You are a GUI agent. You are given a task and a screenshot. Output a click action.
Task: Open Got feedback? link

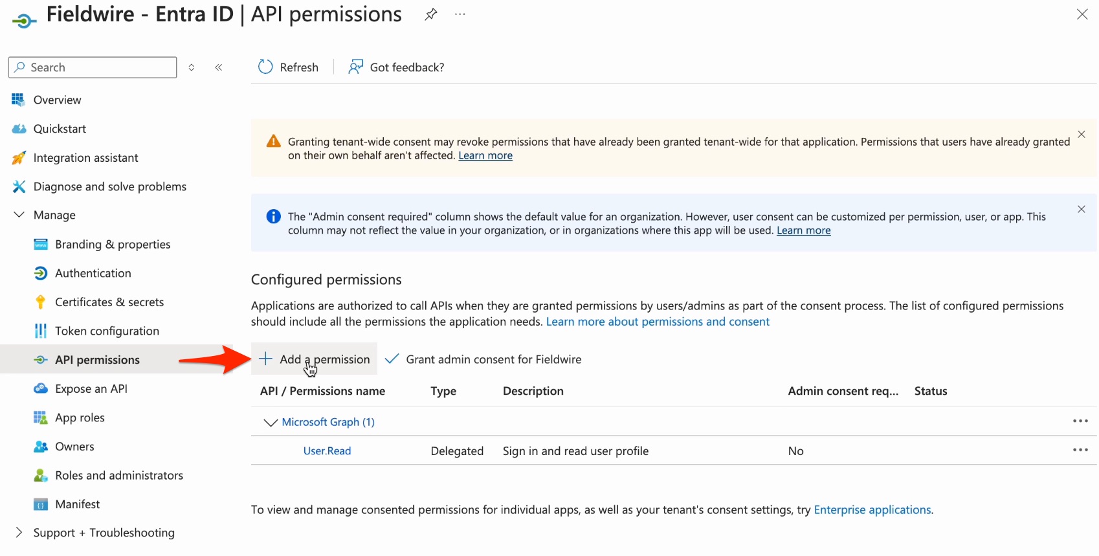[396, 67]
